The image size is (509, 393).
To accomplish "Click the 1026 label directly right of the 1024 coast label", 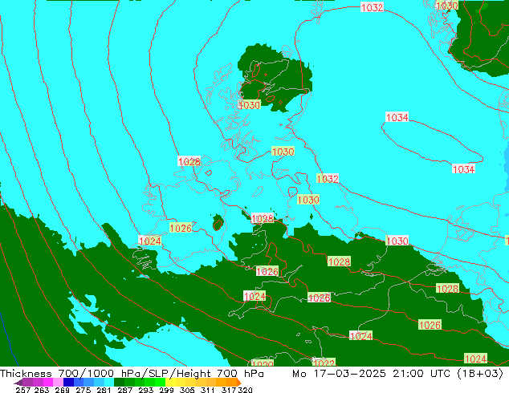I will tap(181, 228).
